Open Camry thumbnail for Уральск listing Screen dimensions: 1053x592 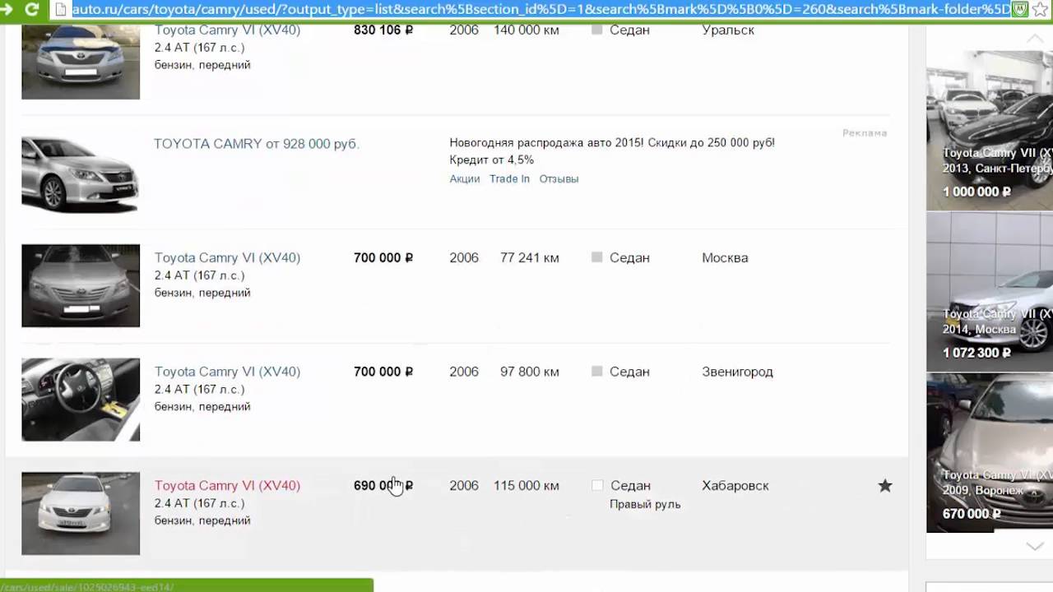pos(81,62)
